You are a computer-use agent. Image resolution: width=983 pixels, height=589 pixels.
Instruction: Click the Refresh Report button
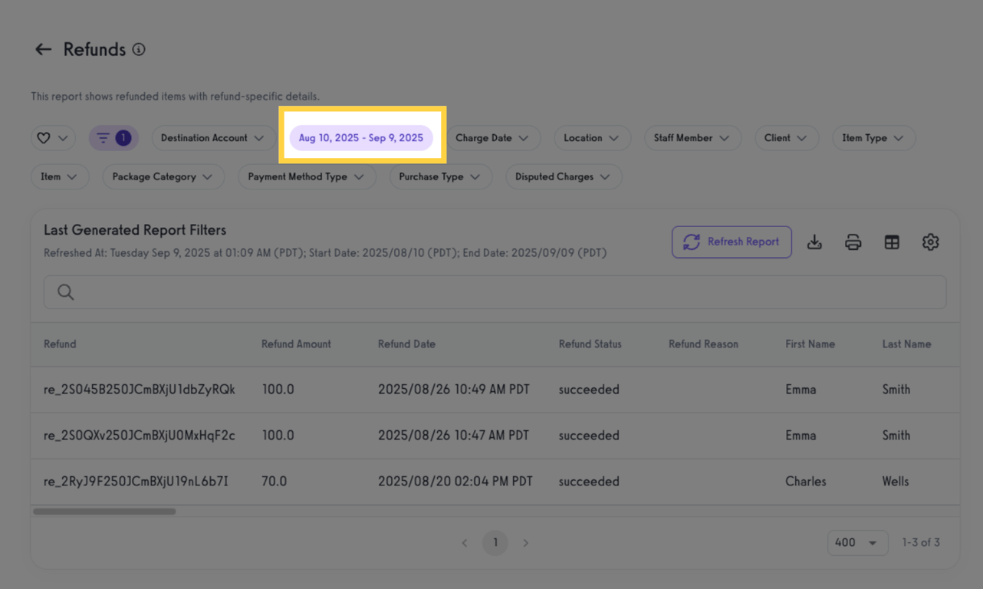pyautogui.click(x=731, y=242)
